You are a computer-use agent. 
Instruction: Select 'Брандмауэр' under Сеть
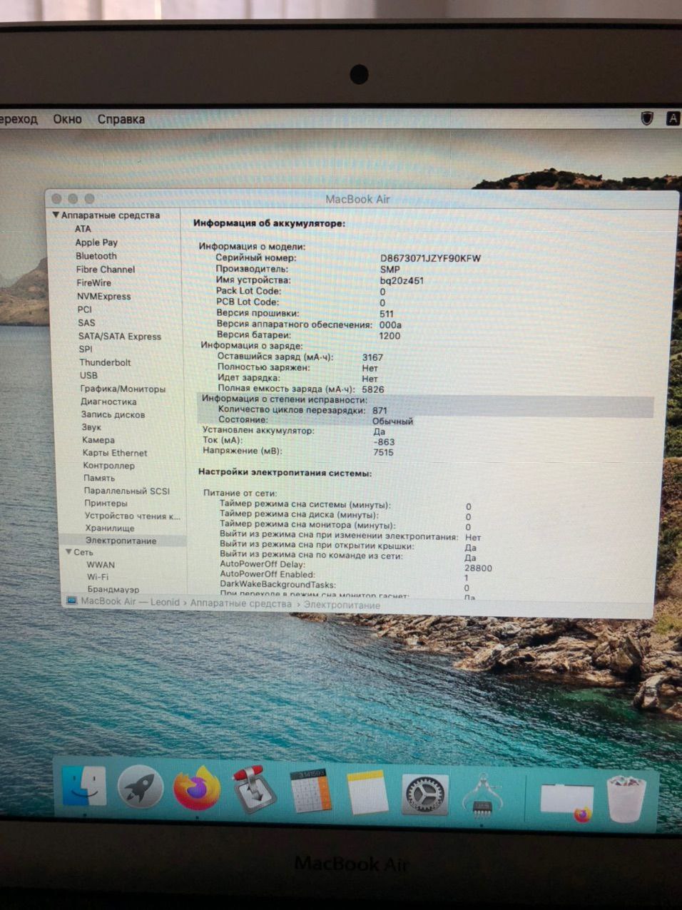pyautogui.click(x=113, y=589)
